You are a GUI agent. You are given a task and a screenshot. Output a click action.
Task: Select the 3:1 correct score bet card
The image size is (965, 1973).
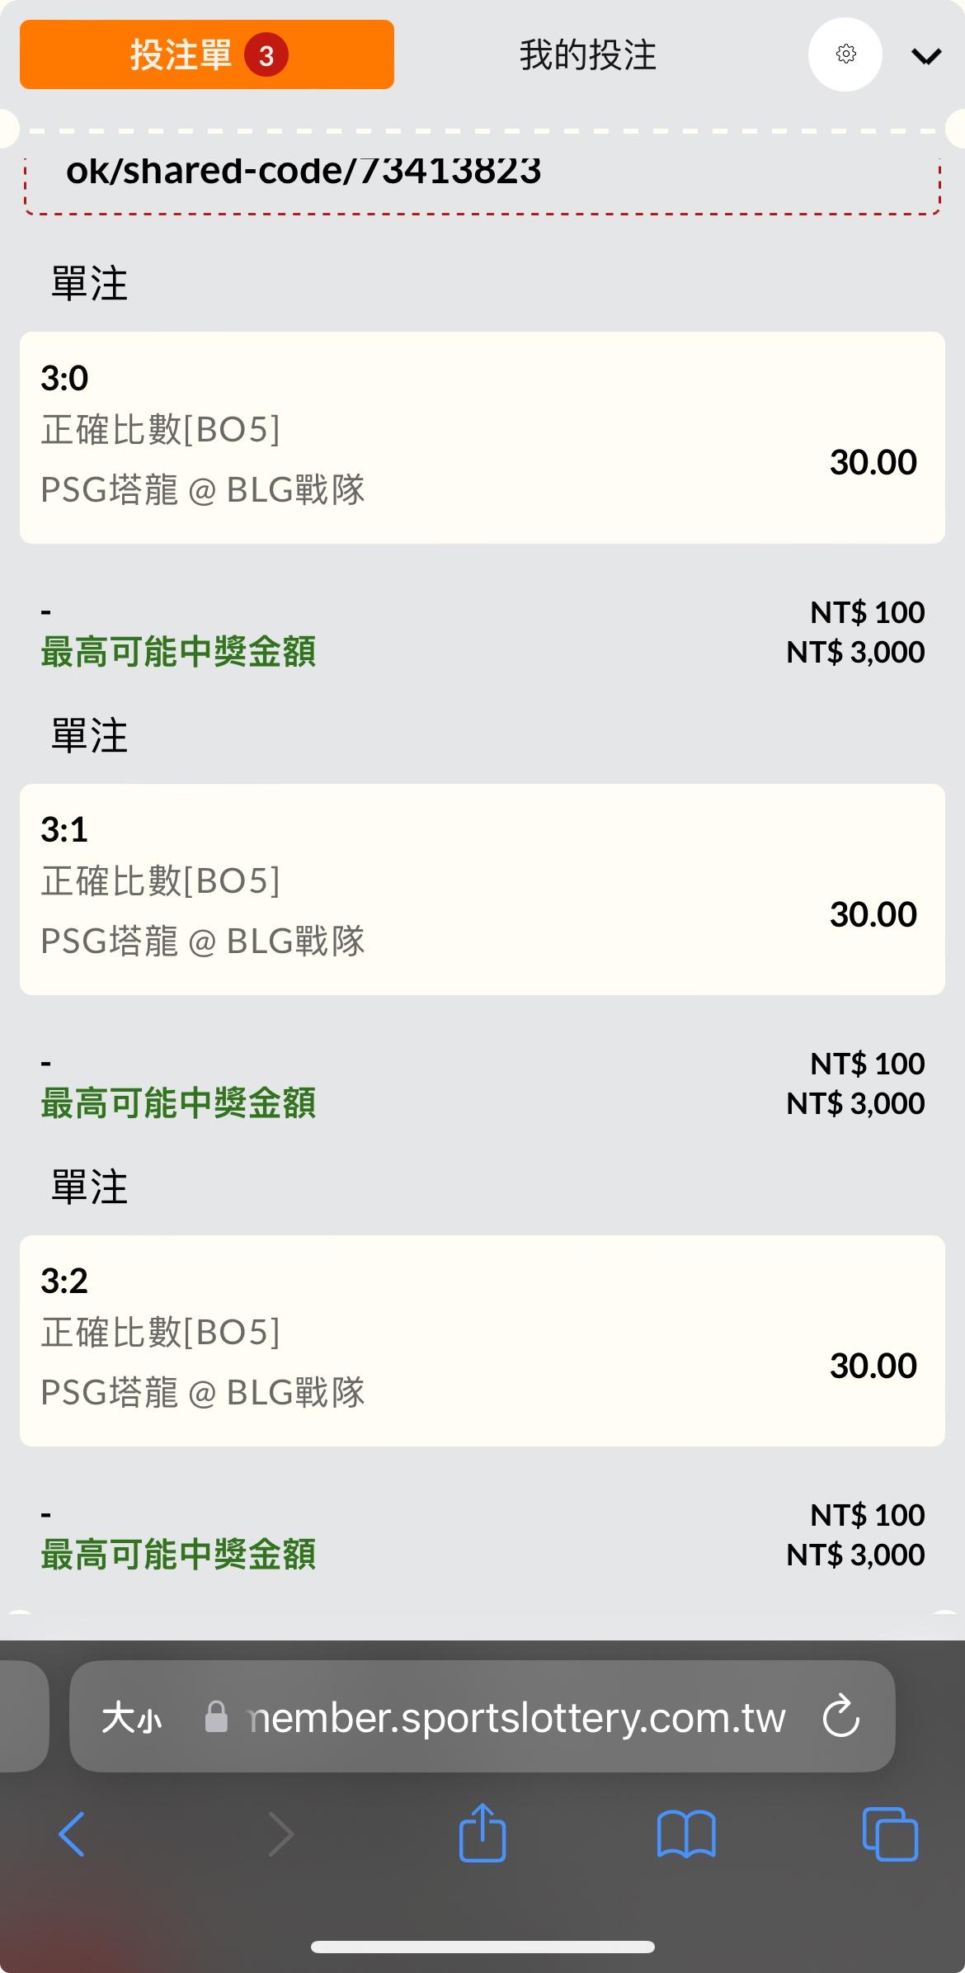(x=482, y=889)
